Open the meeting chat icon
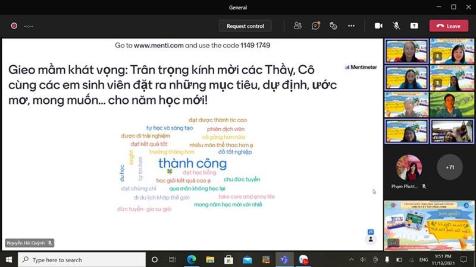Image resolution: width=476 pixels, height=267 pixels. point(315,26)
